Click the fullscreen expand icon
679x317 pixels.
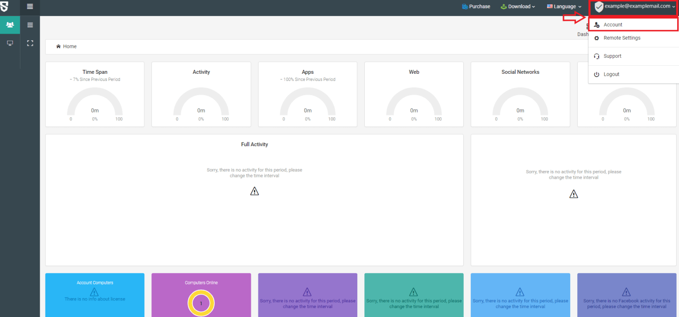coord(30,43)
